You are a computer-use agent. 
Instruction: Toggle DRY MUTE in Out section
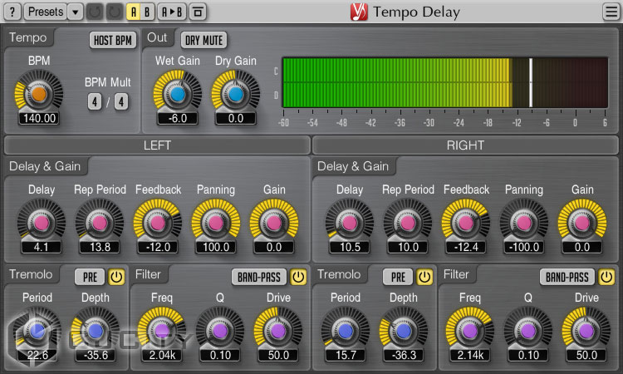[204, 40]
